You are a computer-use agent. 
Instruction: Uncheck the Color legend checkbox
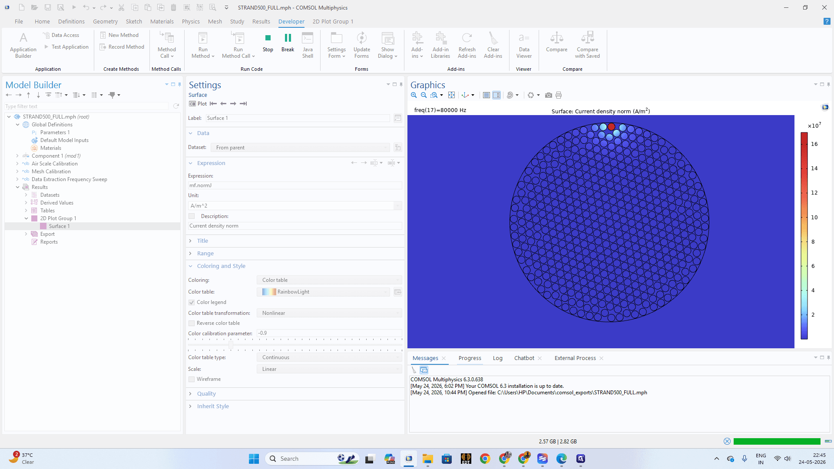192,302
